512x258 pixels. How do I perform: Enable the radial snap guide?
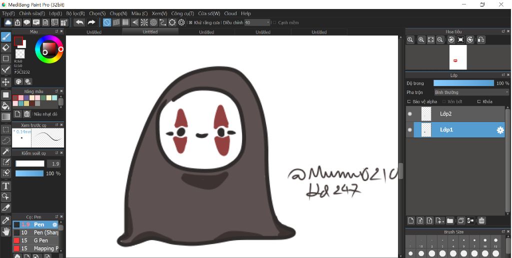click(x=144, y=22)
